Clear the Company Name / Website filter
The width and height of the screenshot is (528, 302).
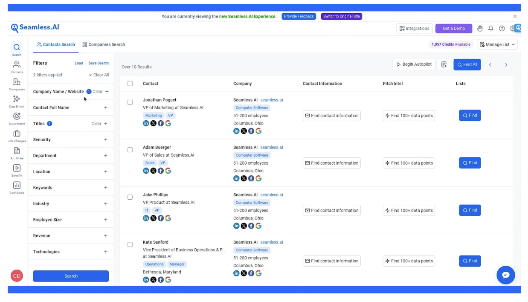98,92
